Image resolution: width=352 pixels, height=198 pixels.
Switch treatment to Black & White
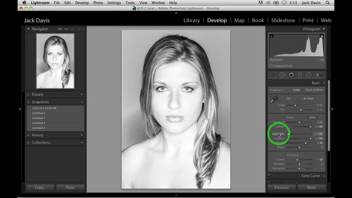tap(314, 90)
